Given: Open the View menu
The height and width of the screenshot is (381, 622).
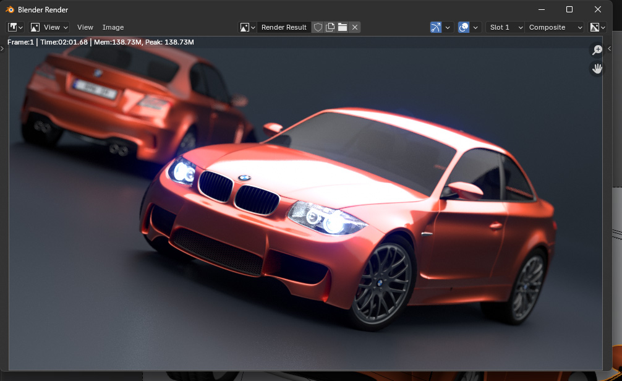Looking at the screenshot, I should 85,27.
